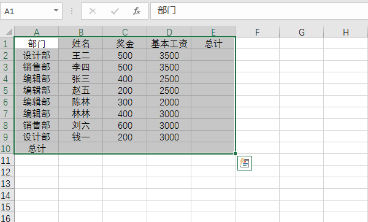368x222 pixels.
Task: Click cell 张三
Action: pyautogui.click(x=80, y=78)
